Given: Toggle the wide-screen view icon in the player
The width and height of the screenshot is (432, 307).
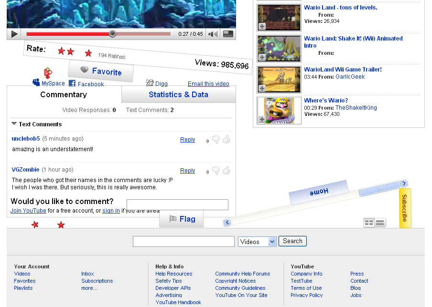Looking at the screenshot, I should (228, 34).
